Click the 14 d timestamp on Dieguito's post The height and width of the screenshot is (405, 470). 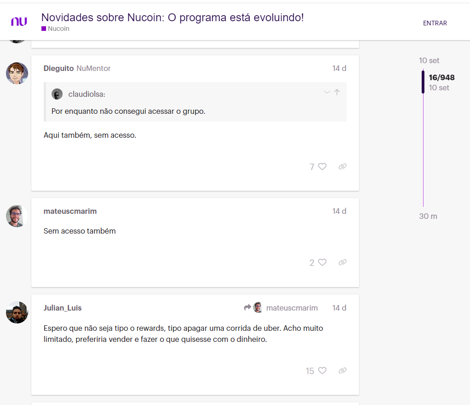tap(339, 68)
